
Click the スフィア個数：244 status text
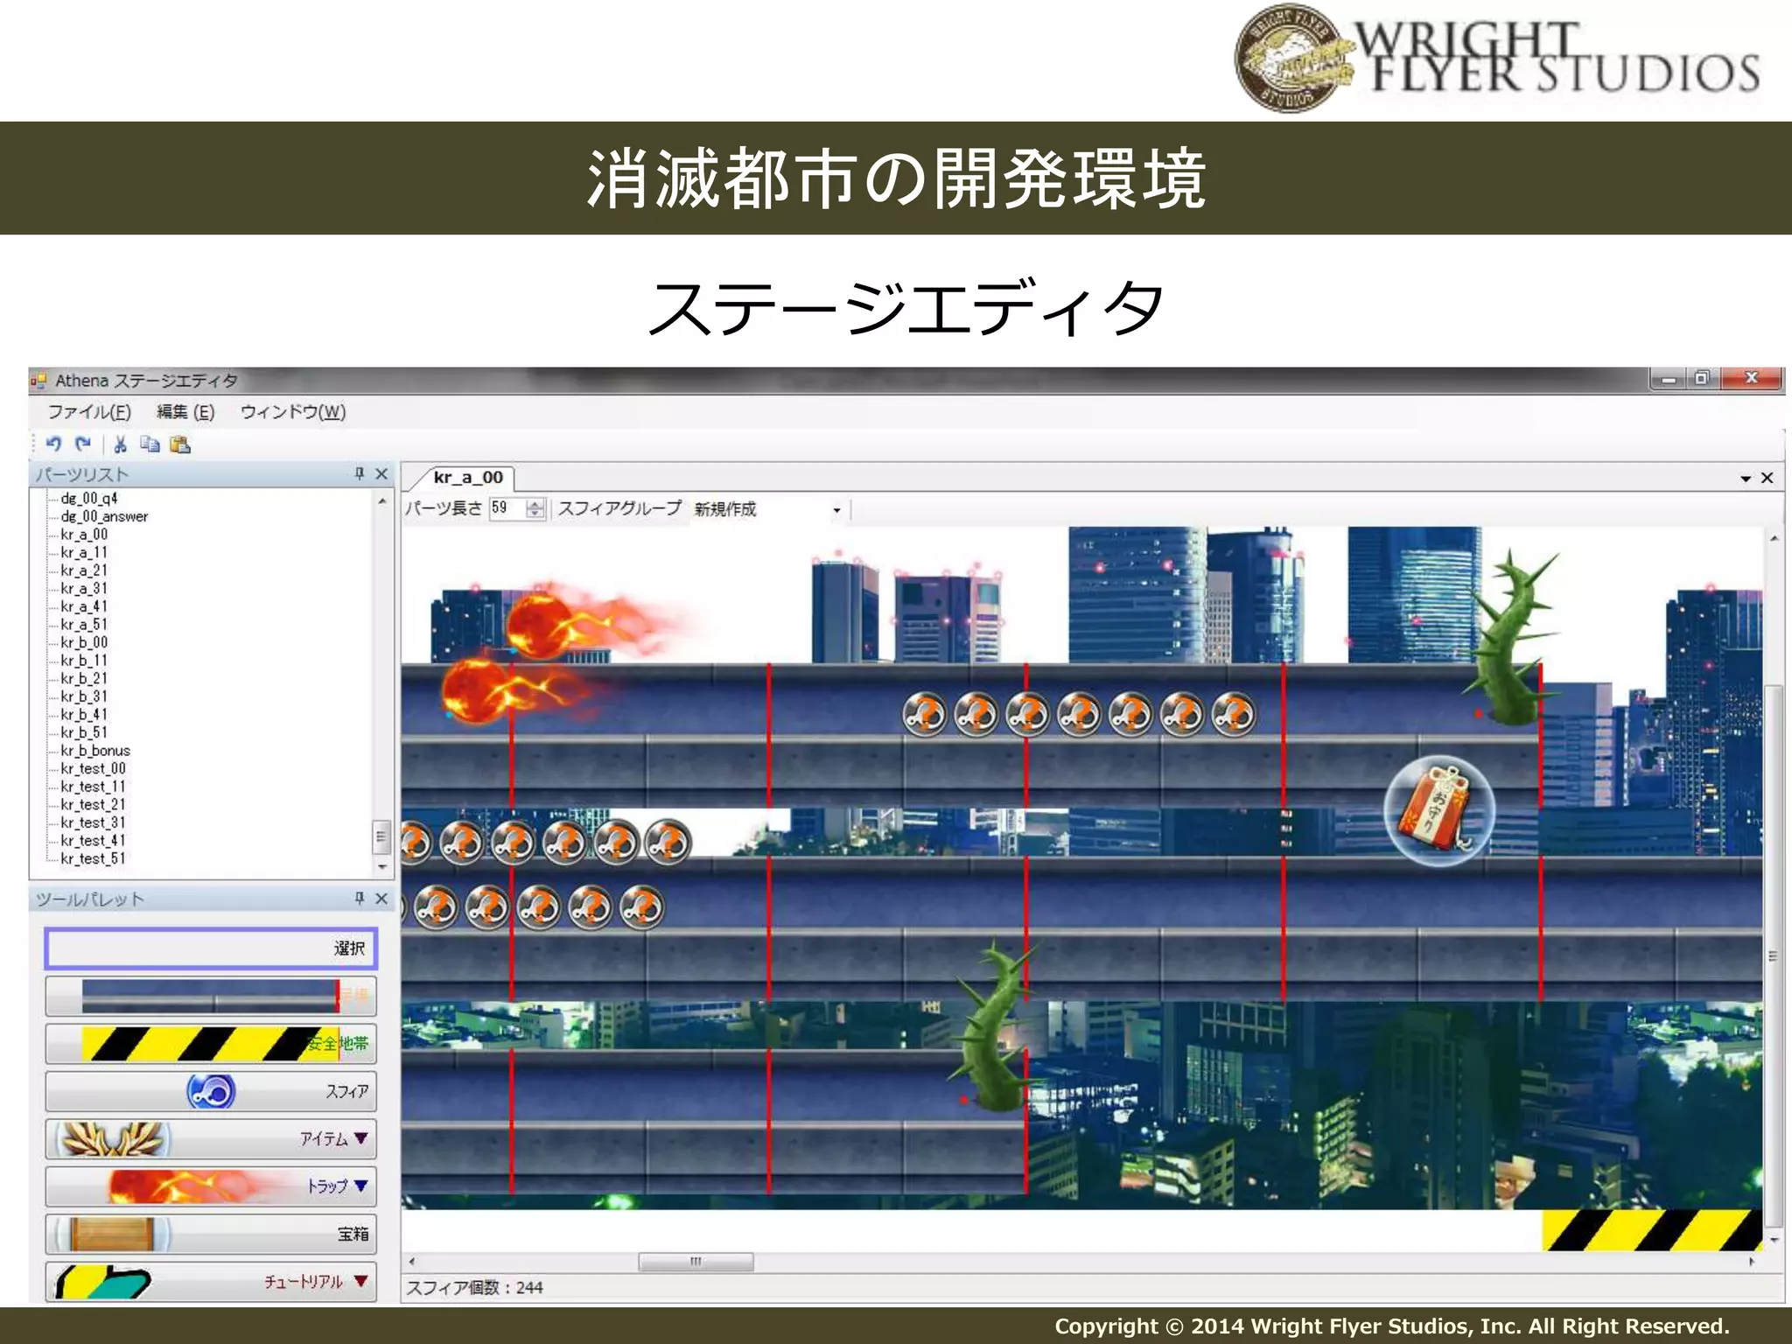click(x=475, y=1288)
